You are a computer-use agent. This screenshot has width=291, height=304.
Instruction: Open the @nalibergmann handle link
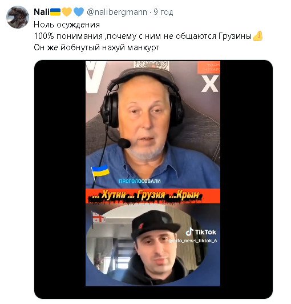pos(117,12)
